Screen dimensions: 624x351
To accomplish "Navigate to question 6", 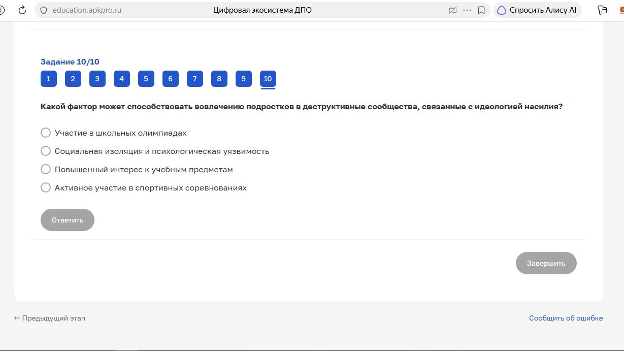I will [171, 79].
